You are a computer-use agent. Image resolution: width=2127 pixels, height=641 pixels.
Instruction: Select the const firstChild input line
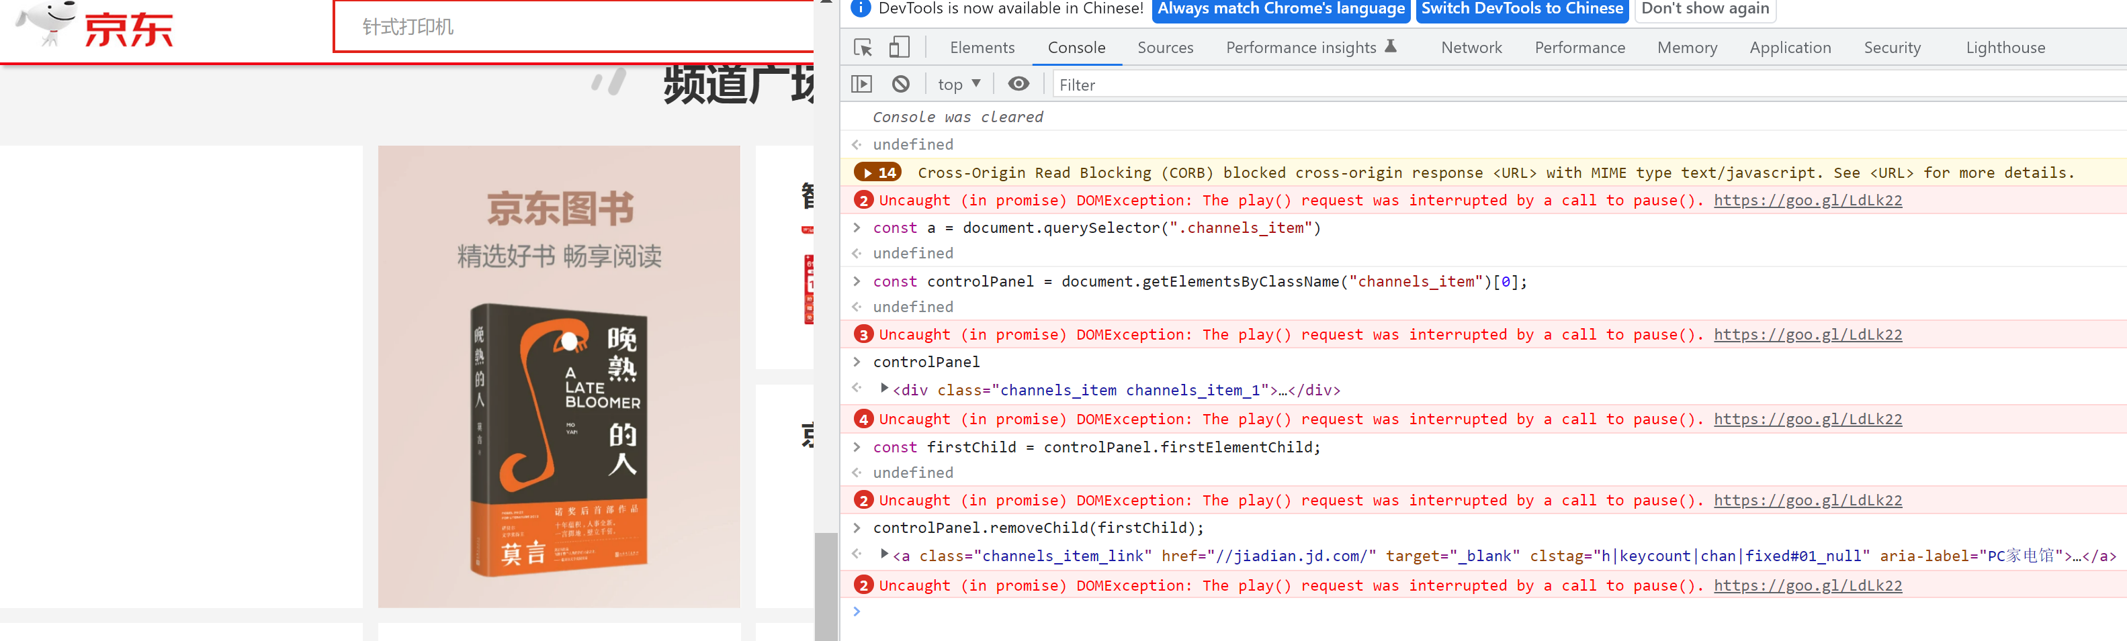(1096, 447)
